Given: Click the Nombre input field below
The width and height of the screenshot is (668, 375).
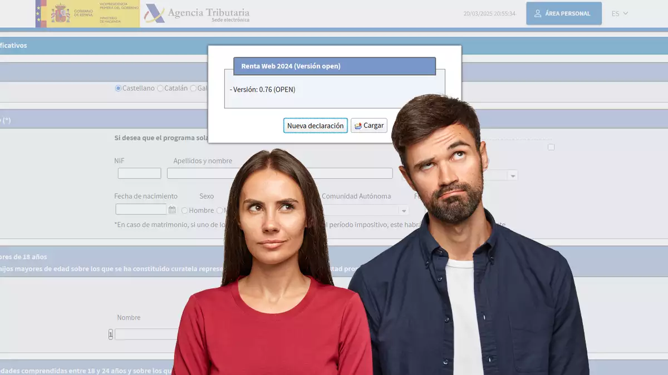Looking at the screenshot, I should (x=146, y=334).
